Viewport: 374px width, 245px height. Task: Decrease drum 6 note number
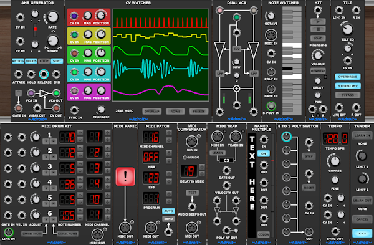(x=80, y=218)
